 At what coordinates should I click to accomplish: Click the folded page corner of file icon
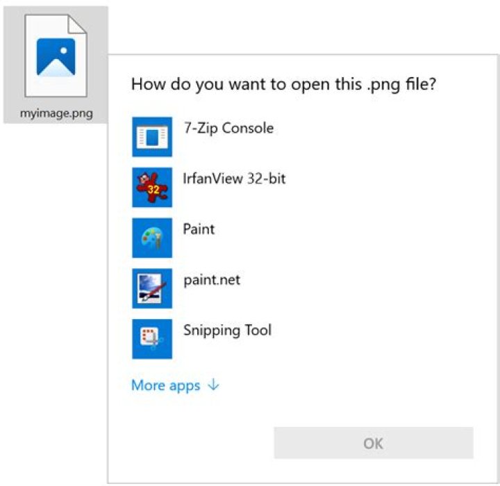[77, 24]
